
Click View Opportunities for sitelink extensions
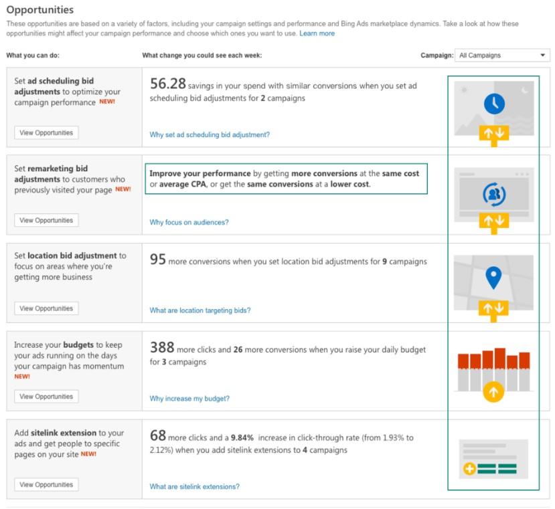46,484
